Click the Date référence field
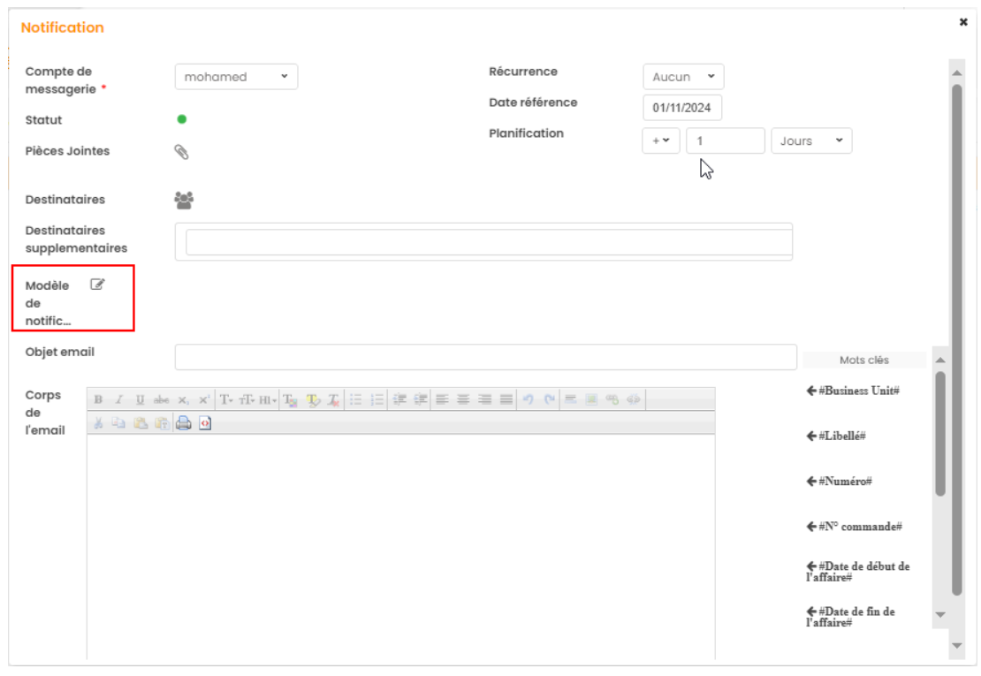The height and width of the screenshot is (676, 981). 682,108
